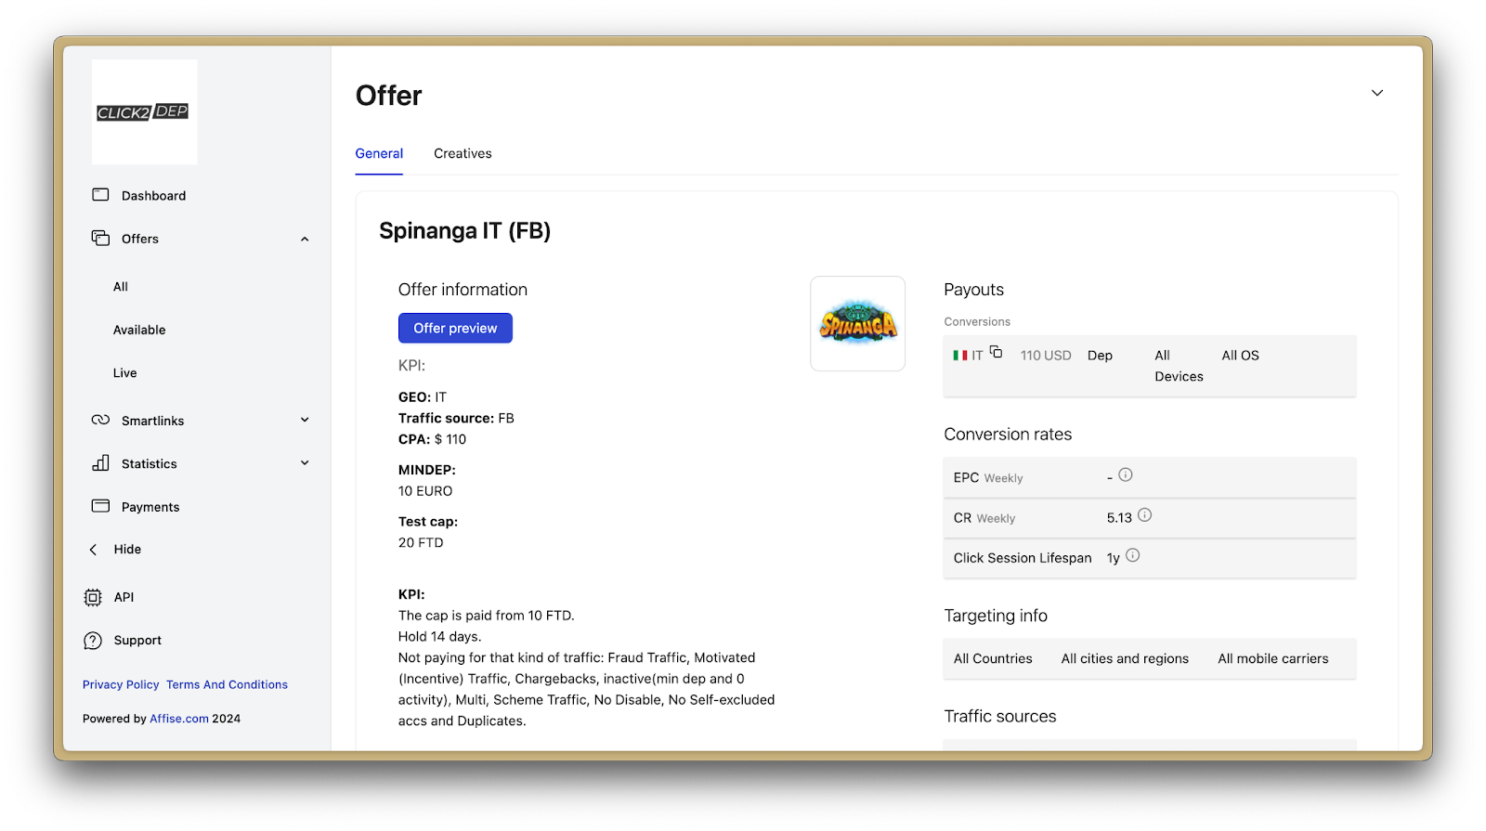Click the Offer preview button
Image resolution: width=1486 pixels, height=831 pixels.
(x=455, y=328)
